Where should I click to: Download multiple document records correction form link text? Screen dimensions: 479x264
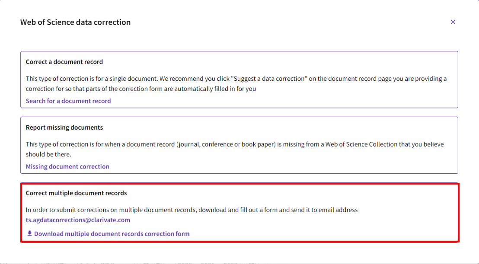click(x=112, y=234)
